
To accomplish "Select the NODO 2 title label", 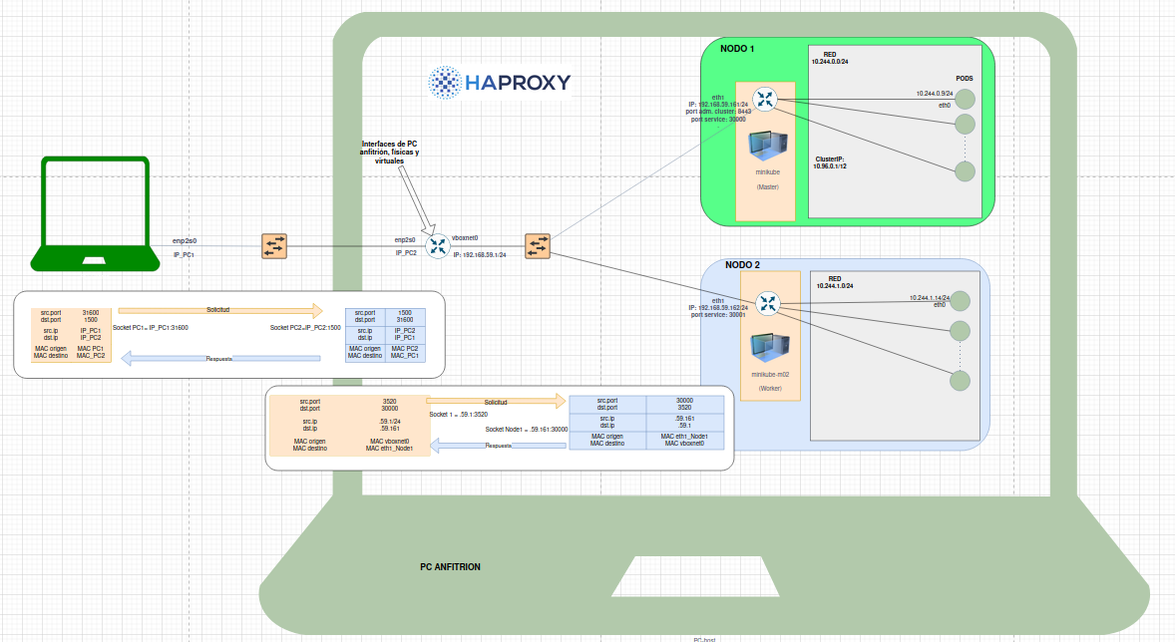I will click(x=742, y=265).
